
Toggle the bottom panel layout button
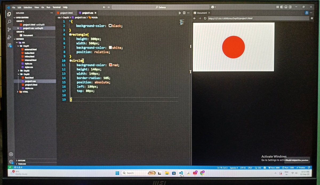[x=286, y=7]
